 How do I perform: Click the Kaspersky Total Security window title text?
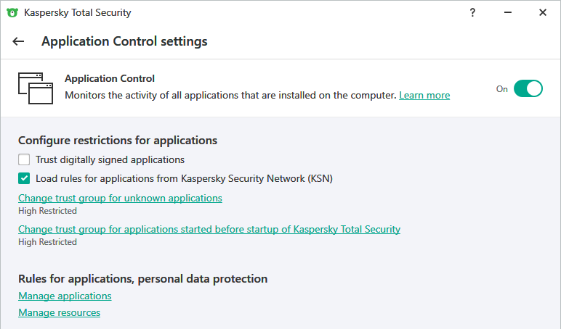(x=78, y=12)
